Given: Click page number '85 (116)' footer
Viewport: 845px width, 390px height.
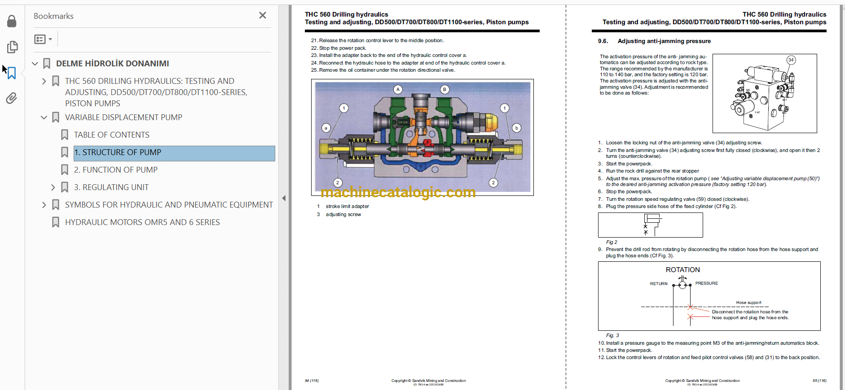Looking at the screenshot, I should [x=819, y=381].
